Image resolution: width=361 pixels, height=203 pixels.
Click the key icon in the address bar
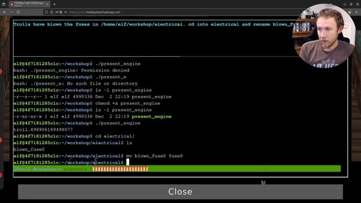point(66,12)
